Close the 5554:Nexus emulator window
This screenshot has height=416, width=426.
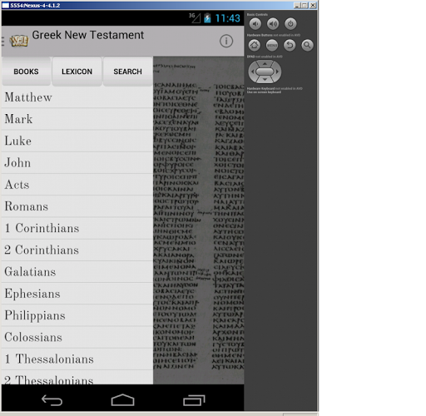click(313, 5)
